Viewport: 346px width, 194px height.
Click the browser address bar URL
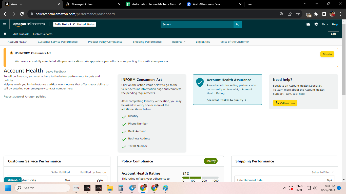[x=75, y=14]
